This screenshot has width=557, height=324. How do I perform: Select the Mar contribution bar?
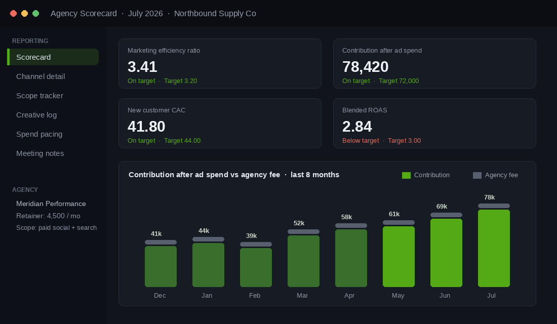click(x=303, y=261)
